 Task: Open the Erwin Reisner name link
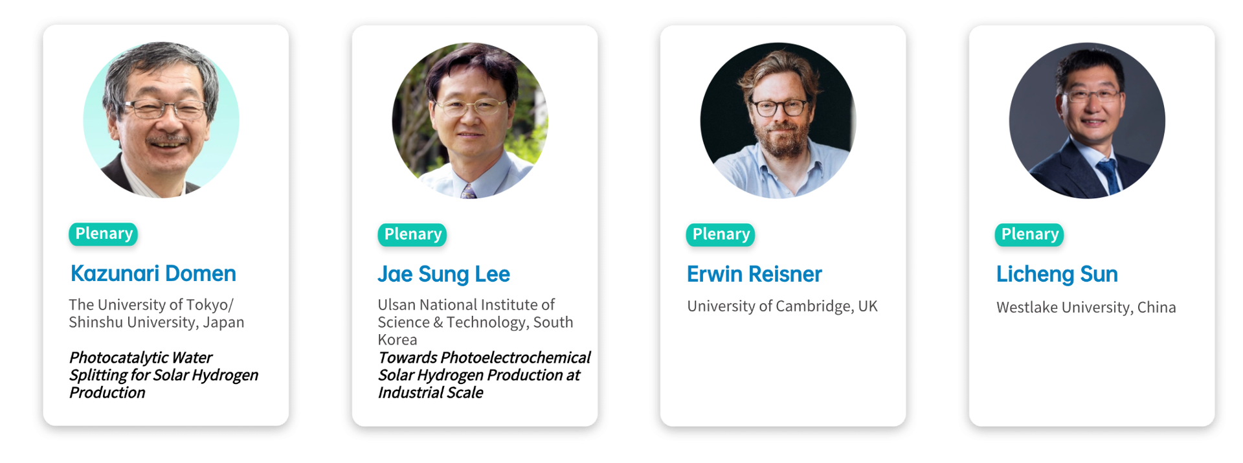click(x=754, y=274)
